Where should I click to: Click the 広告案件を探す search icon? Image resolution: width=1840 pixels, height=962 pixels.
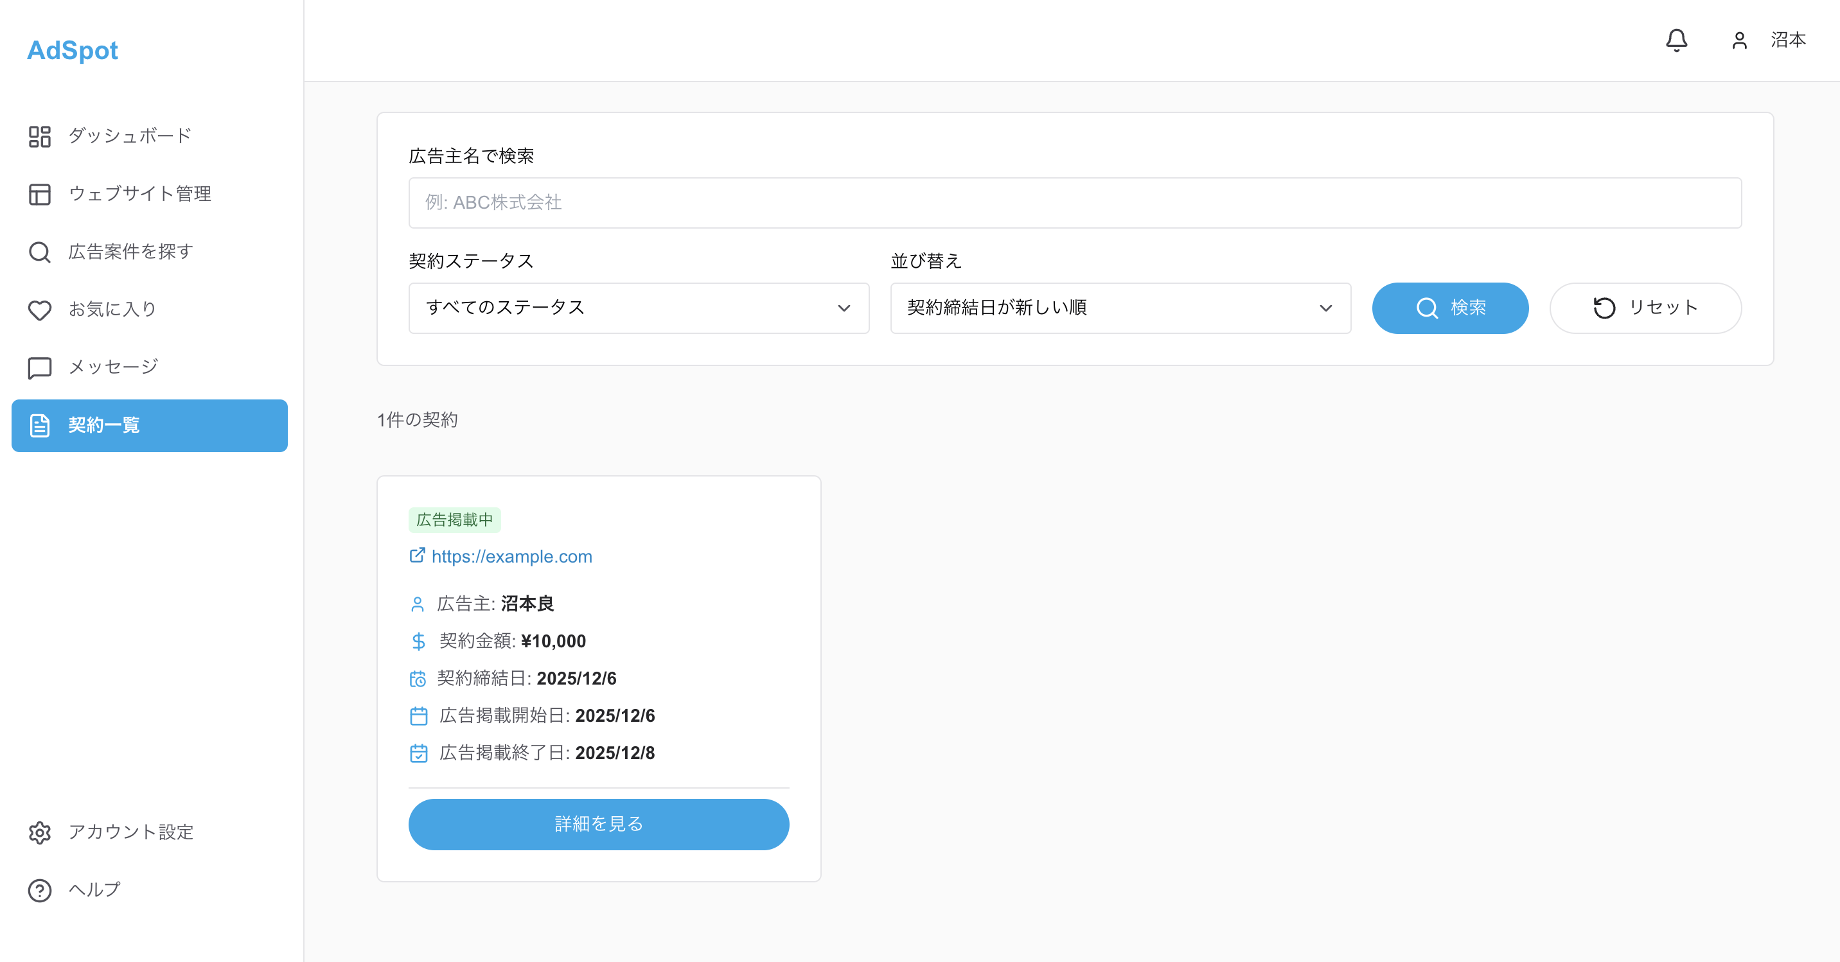point(39,251)
